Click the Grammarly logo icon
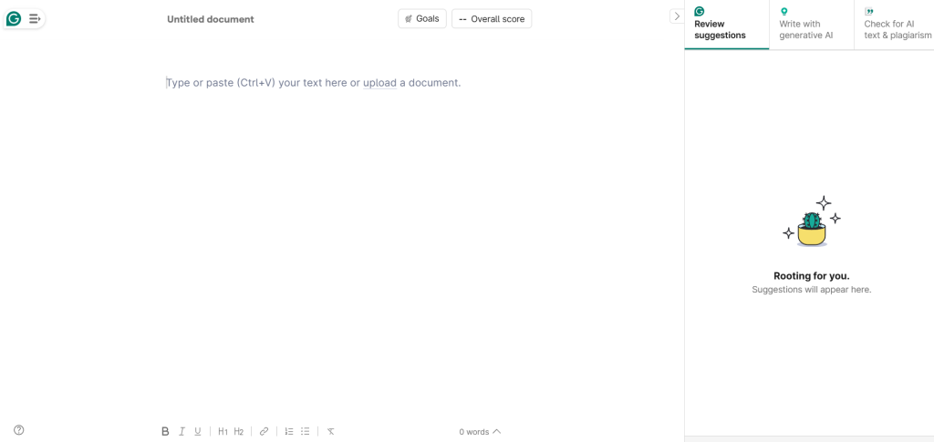 [x=14, y=19]
